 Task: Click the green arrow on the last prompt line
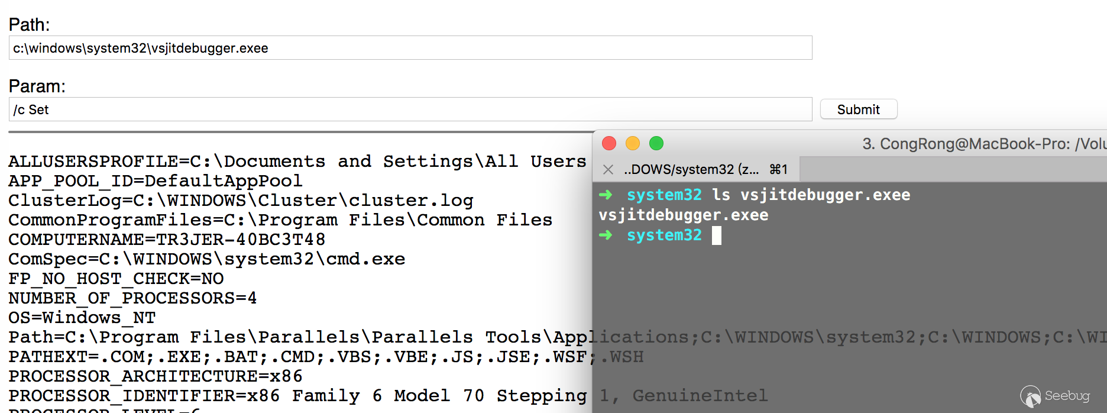click(x=606, y=235)
